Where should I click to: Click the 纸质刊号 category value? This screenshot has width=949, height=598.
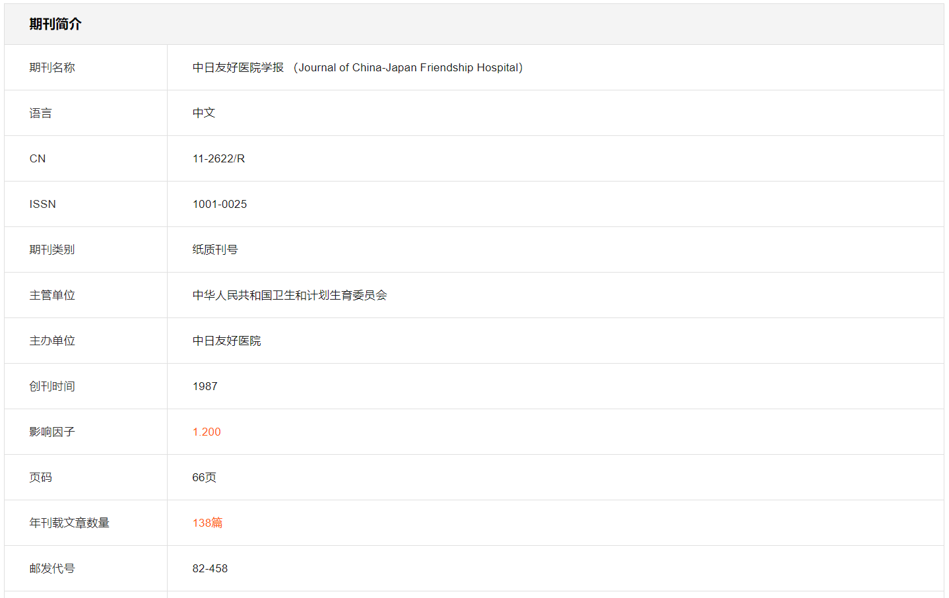coord(215,249)
